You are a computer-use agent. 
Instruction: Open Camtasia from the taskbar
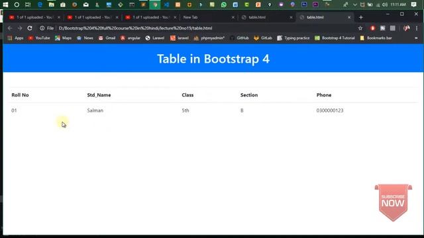coord(246,5)
